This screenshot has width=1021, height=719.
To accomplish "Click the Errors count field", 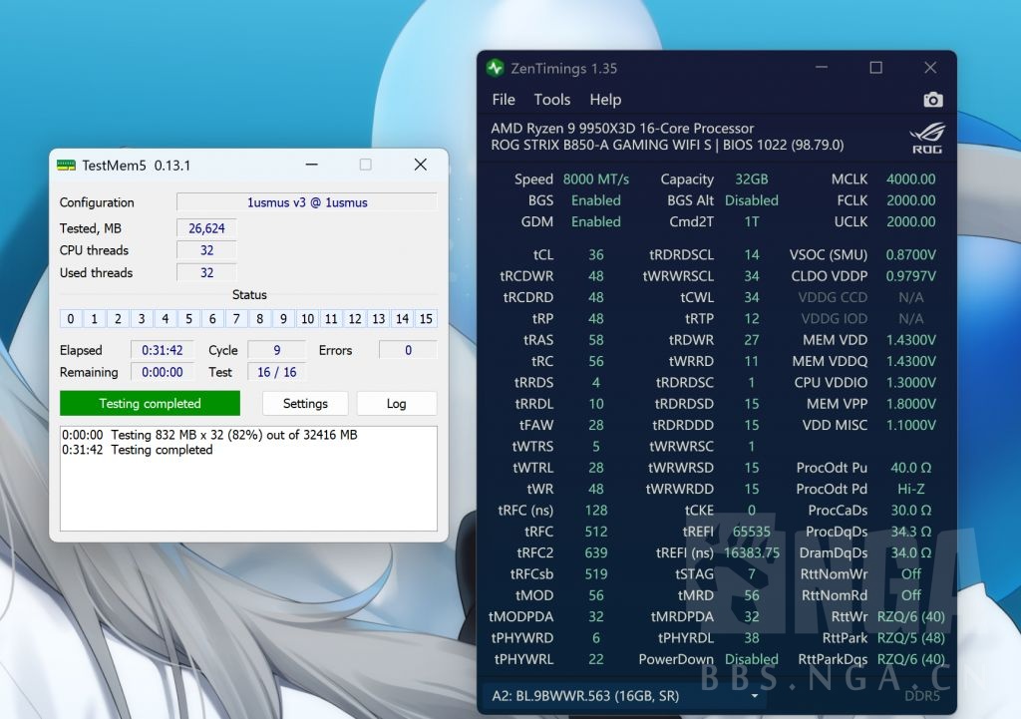I will (x=408, y=350).
